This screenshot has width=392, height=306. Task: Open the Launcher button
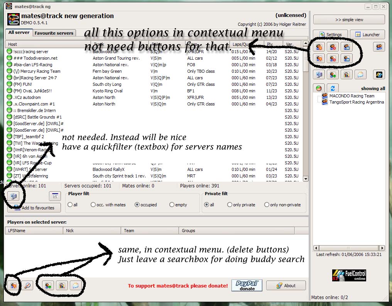point(367,34)
